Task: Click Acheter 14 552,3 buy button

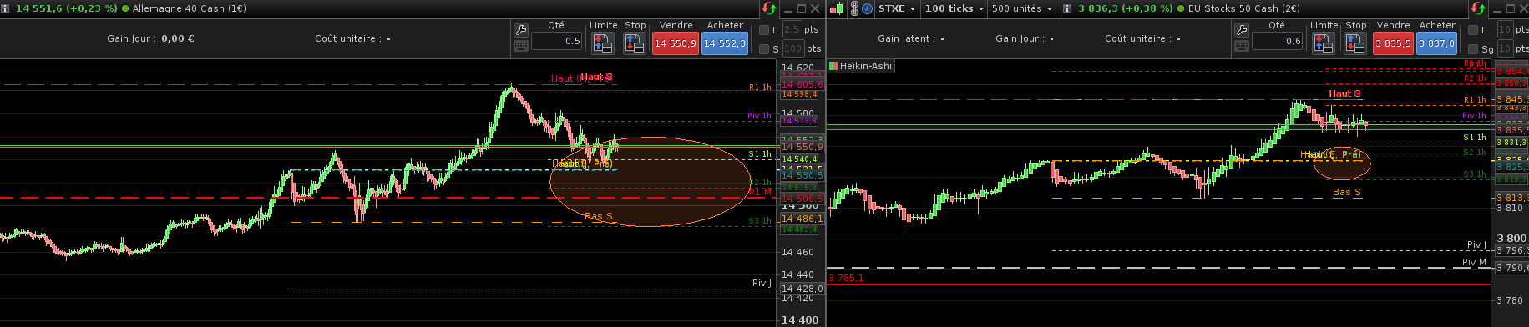Action: (x=725, y=43)
